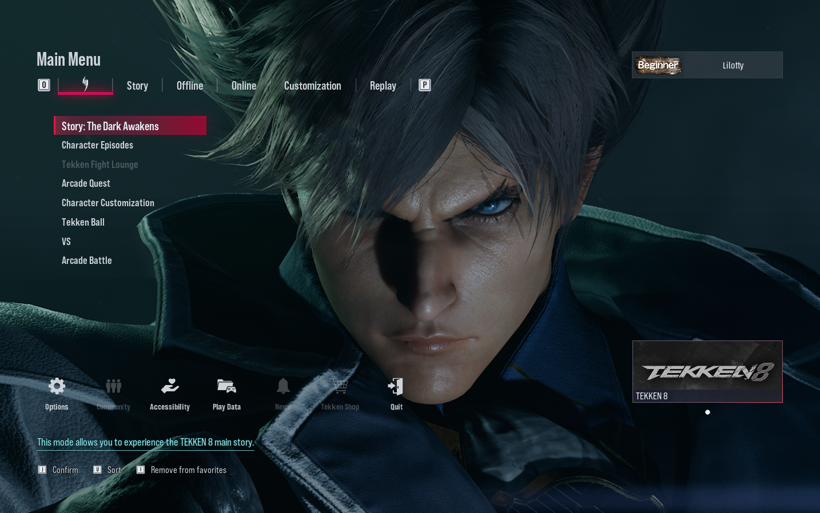The height and width of the screenshot is (513, 820).
Task: Open the News bell icon
Action: (x=283, y=387)
